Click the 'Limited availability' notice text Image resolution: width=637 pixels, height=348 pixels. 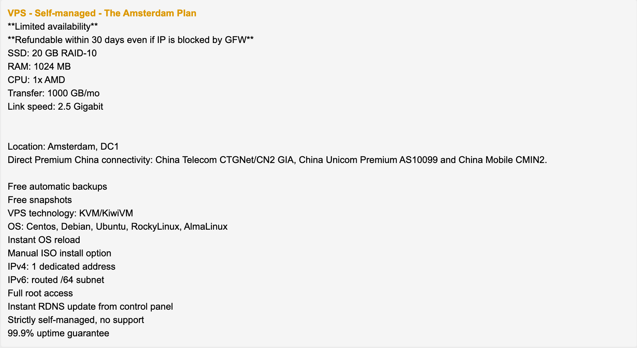pyautogui.click(x=53, y=27)
